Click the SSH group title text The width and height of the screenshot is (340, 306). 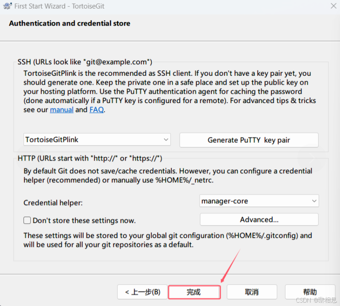85,62
